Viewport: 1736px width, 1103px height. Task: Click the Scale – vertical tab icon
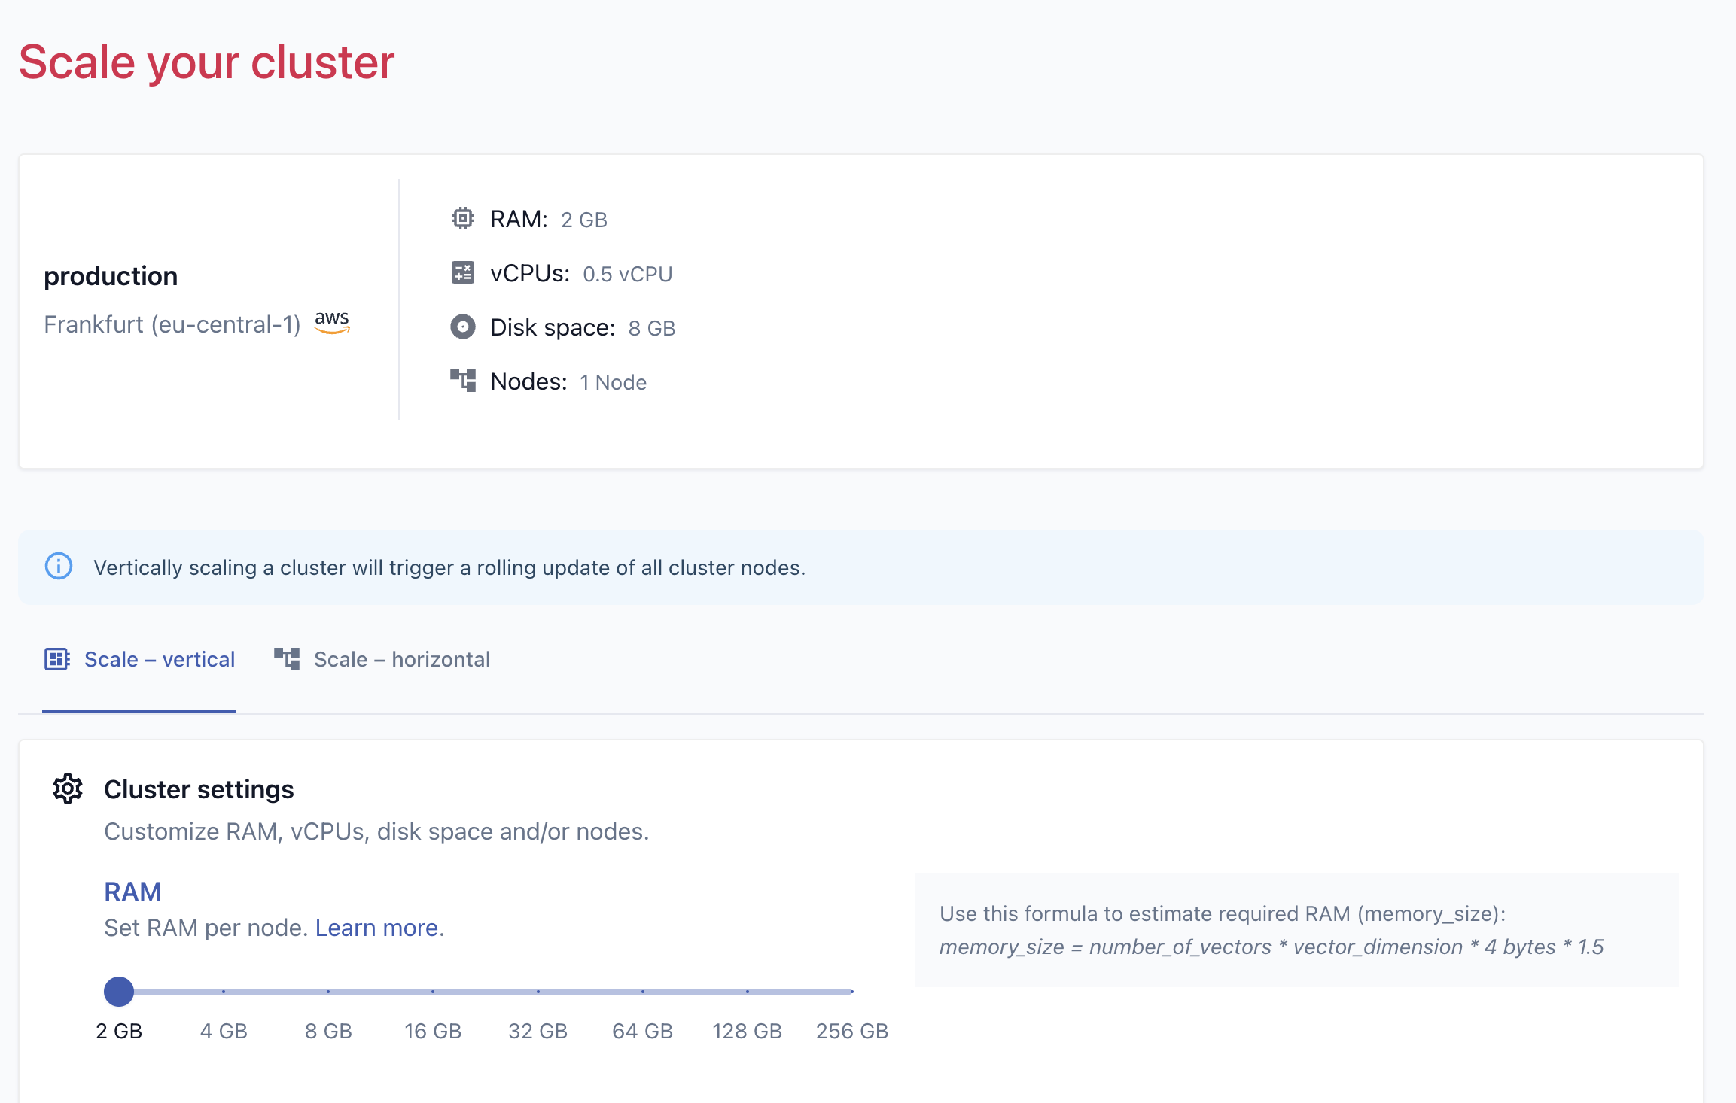[57, 659]
